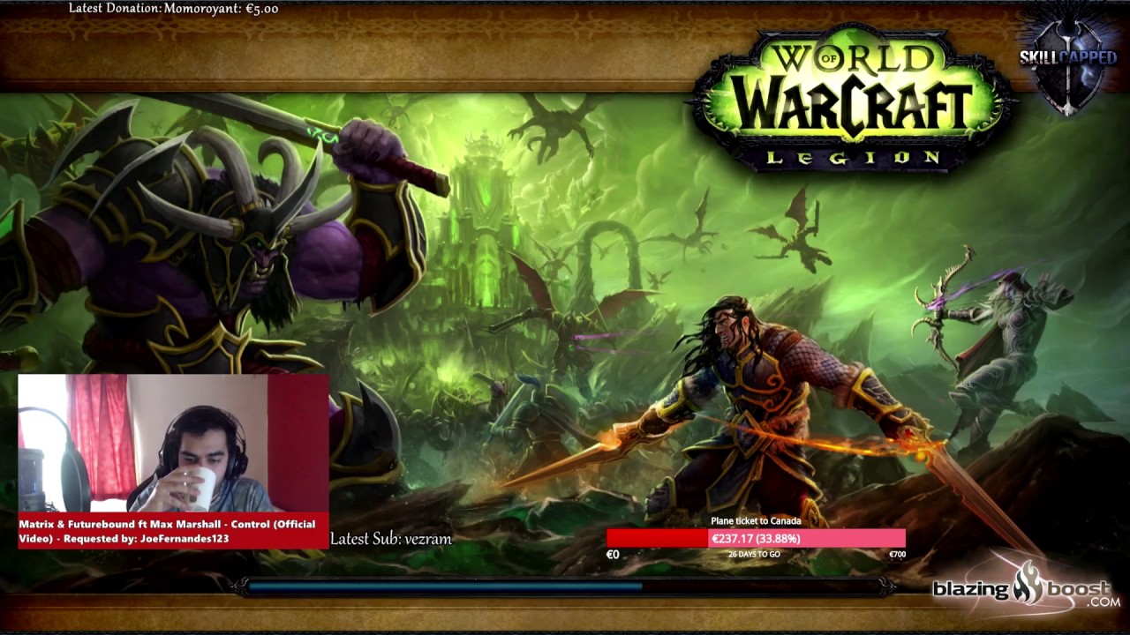Click the €700 goal amount
The width and height of the screenshot is (1130, 635).
897,555
